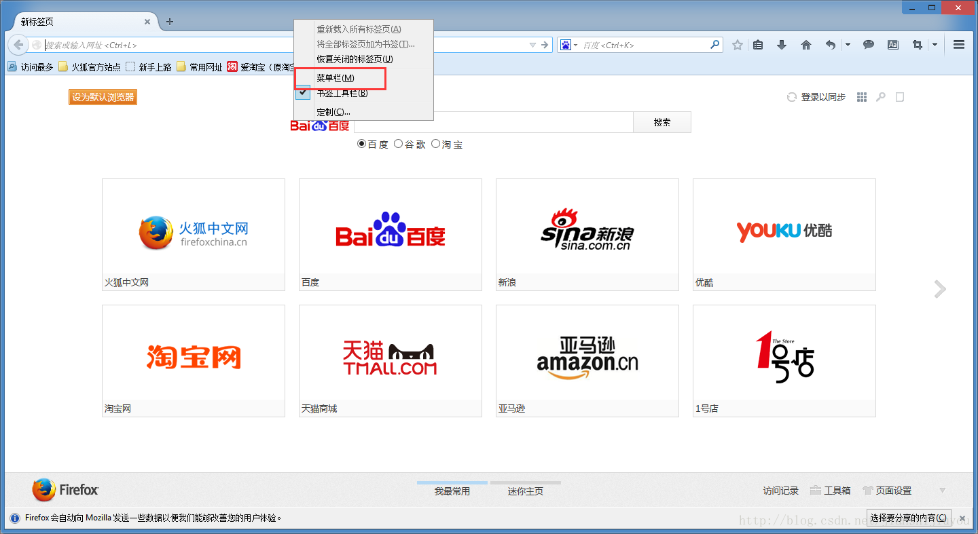Select the 百度 radio button
Viewport: 978px width, 534px height.
(362, 144)
